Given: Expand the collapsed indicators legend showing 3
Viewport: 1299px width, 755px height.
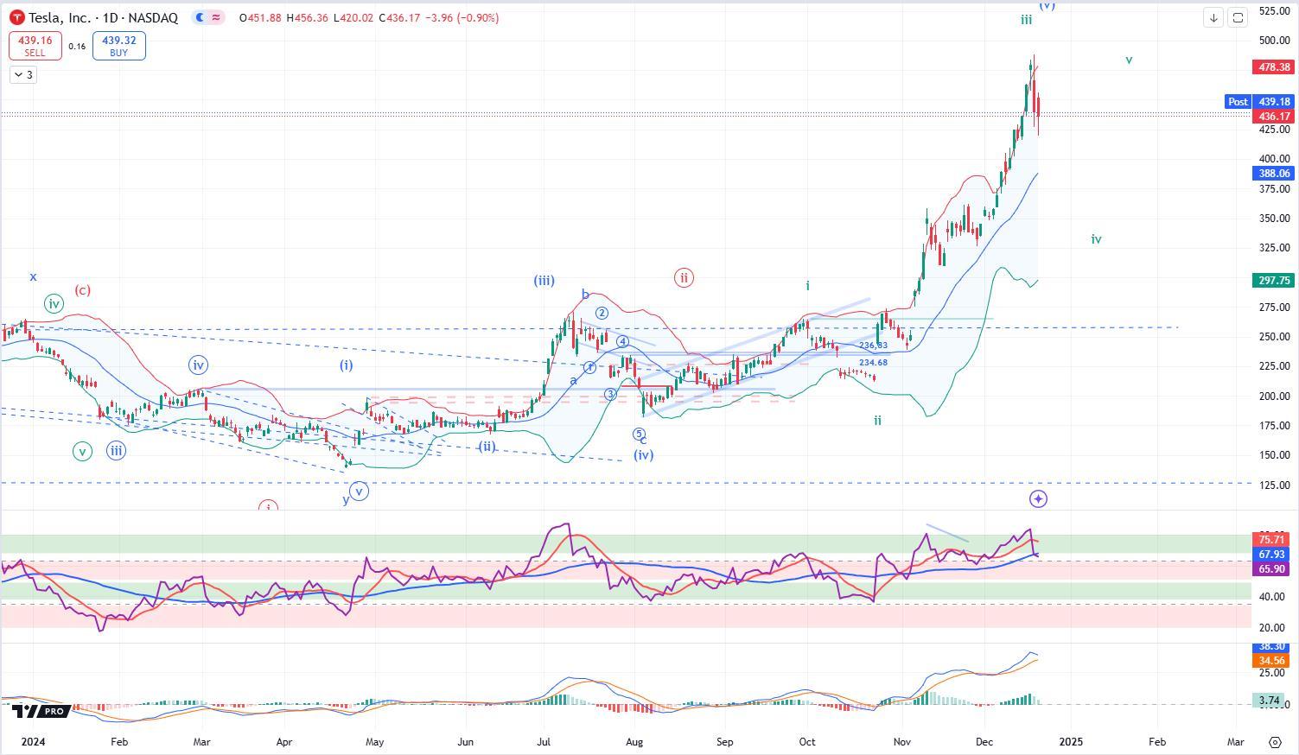Looking at the screenshot, I should click(23, 75).
